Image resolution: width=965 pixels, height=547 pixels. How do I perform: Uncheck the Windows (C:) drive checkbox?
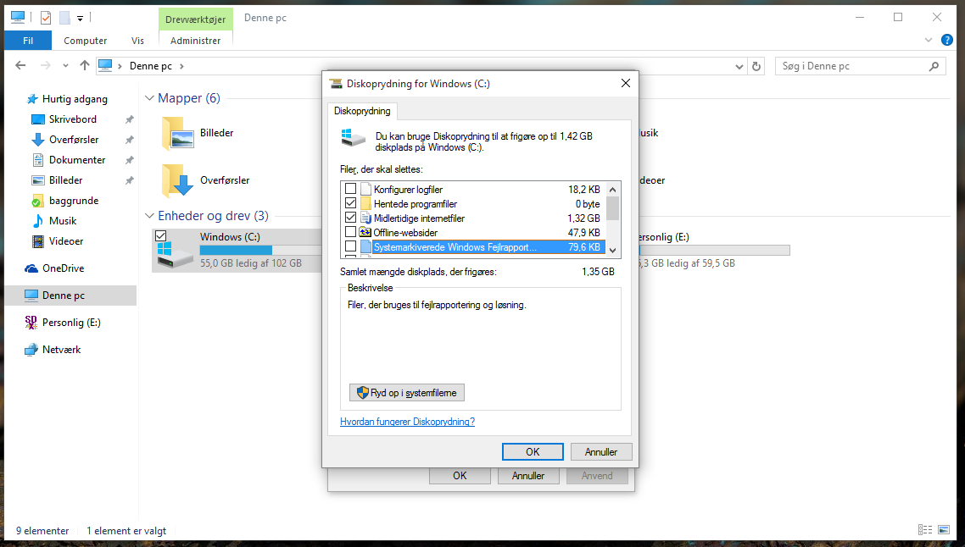click(160, 235)
